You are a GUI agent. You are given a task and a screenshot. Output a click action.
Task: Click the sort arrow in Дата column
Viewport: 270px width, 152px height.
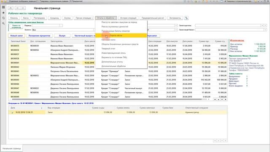coord(42,108)
